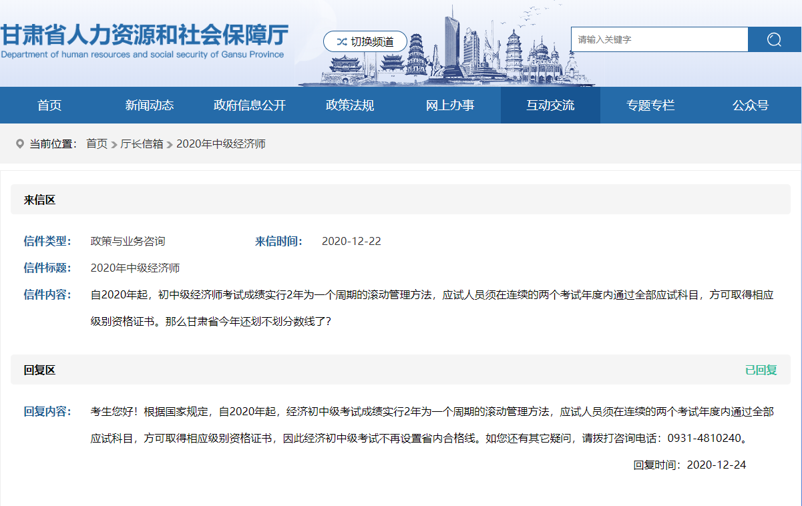Select 政策法规 in the navigation bar
The width and height of the screenshot is (802, 506).
(350, 105)
